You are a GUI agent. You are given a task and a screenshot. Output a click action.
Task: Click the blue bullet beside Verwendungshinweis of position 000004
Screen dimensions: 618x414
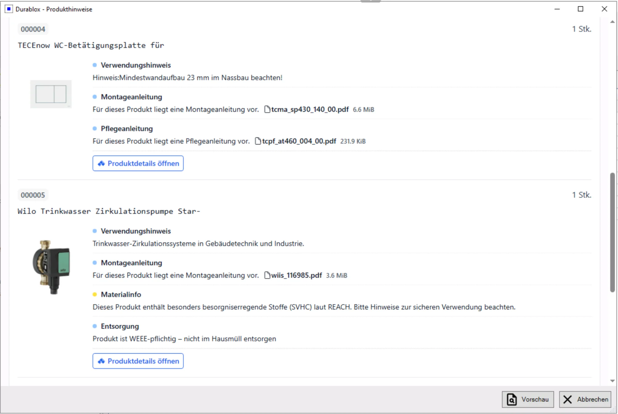coord(95,65)
